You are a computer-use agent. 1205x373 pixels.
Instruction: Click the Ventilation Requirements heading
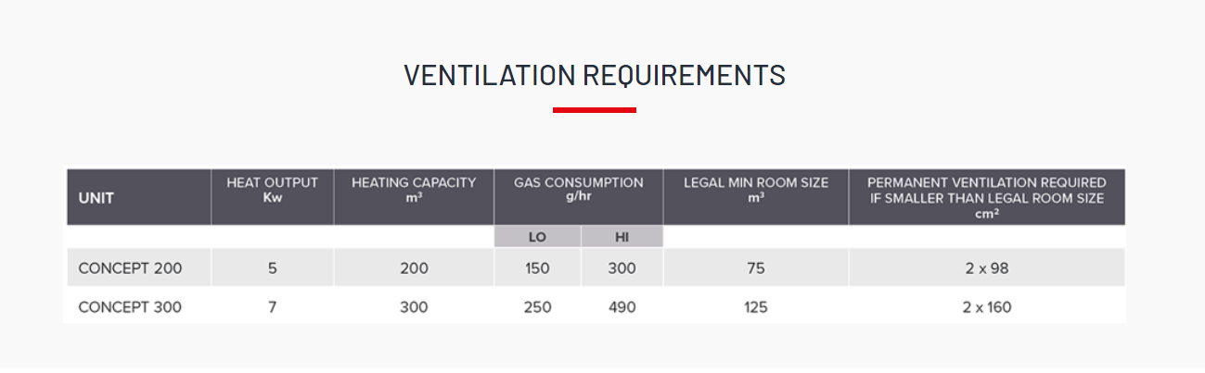click(595, 75)
